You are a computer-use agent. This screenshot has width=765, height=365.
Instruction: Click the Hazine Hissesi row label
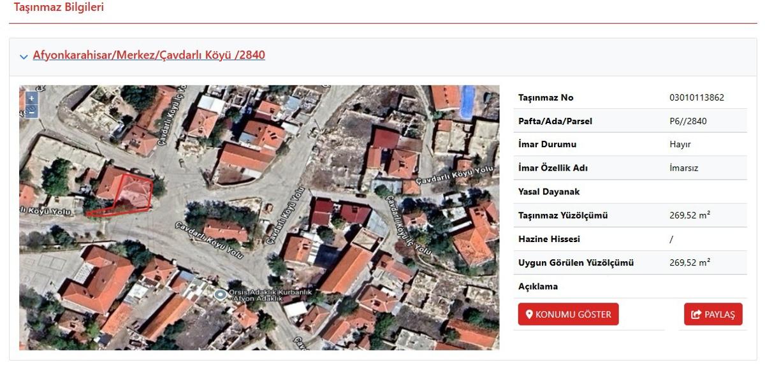pyautogui.click(x=549, y=239)
